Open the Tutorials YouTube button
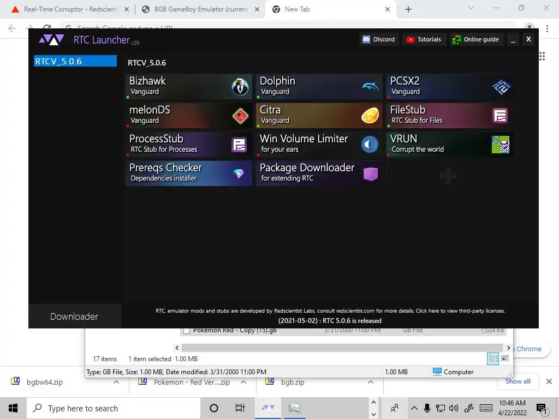Viewport: 559px width, 419px height. (424, 39)
